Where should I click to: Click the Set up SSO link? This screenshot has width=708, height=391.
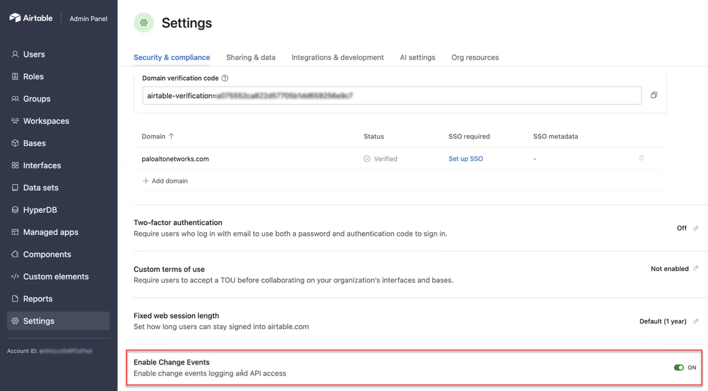466,159
